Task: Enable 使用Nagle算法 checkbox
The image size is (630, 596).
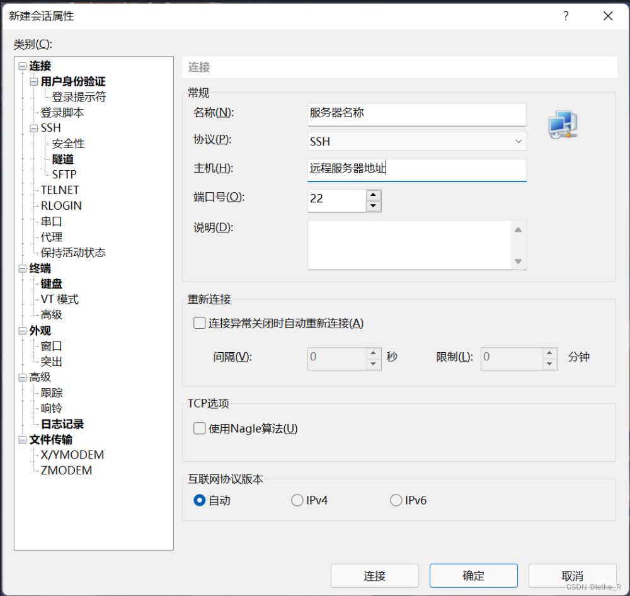Action: [x=199, y=428]
